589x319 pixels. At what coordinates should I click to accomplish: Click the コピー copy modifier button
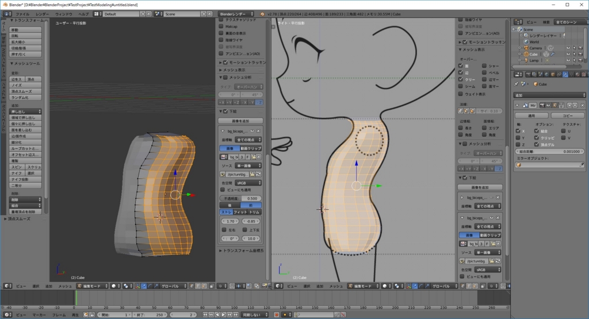click(x=567, y=116)
